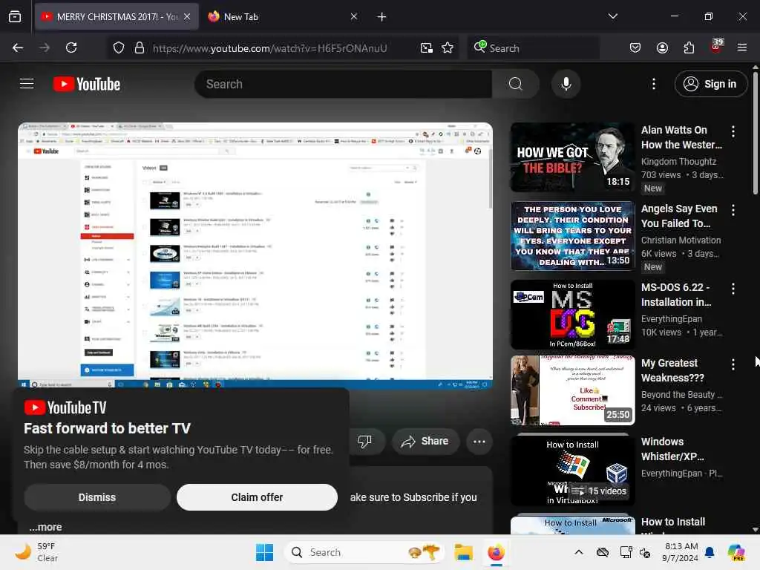The image size is (760, 570).
Task: Play My Greatest Weakness thumbnail
Action: (572, 390)
